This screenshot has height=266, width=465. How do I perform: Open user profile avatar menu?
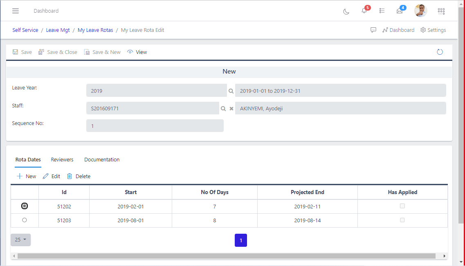[x=420, y=11]
